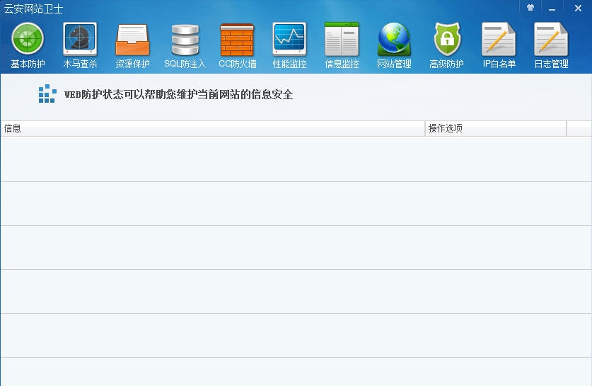Click the WEB防护状态 description text
This screenshot has width=592, height=386.
pyautogui.click(x=178, y=94)
